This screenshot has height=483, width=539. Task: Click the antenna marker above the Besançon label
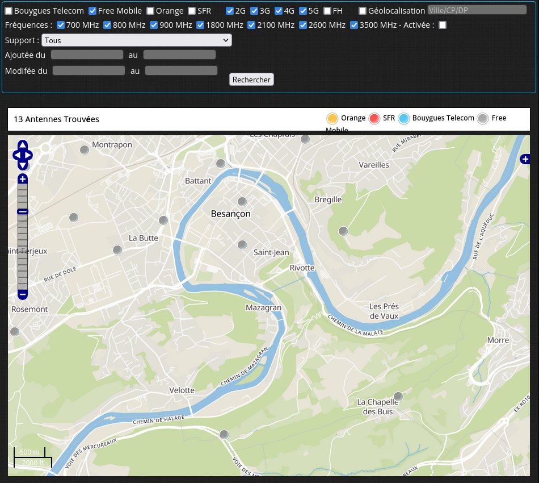coord(242,201)
